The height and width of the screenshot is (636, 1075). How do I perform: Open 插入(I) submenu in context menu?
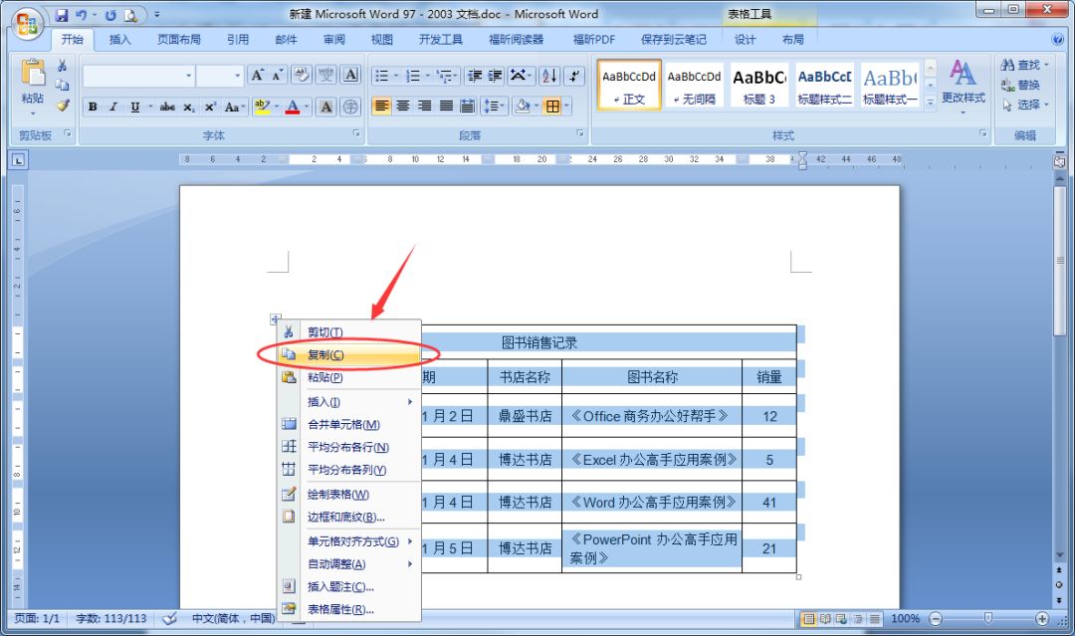tap(349, 402)
